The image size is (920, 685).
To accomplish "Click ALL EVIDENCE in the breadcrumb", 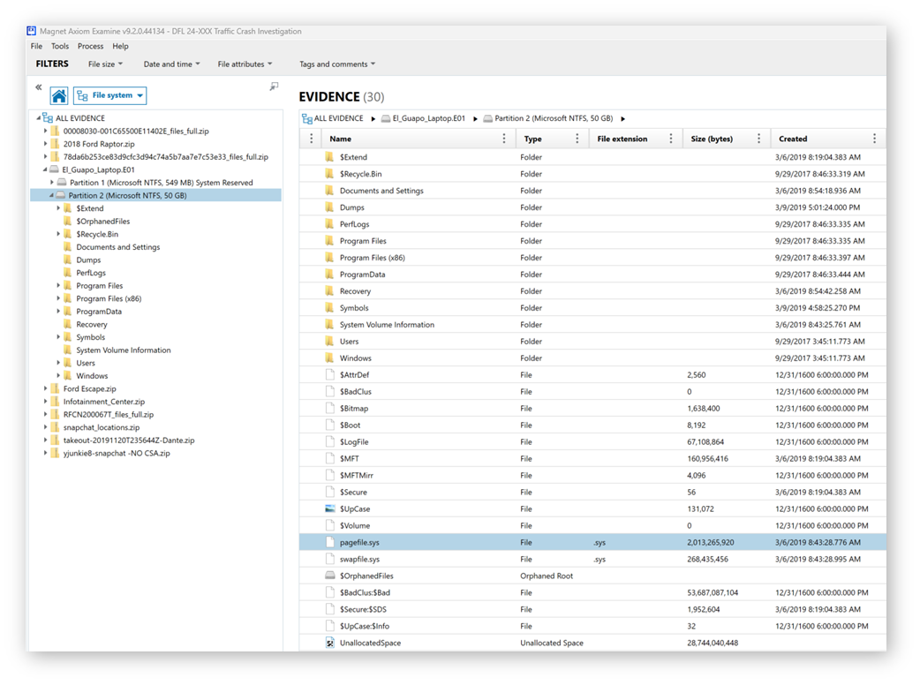I will [x=338, y=118].
